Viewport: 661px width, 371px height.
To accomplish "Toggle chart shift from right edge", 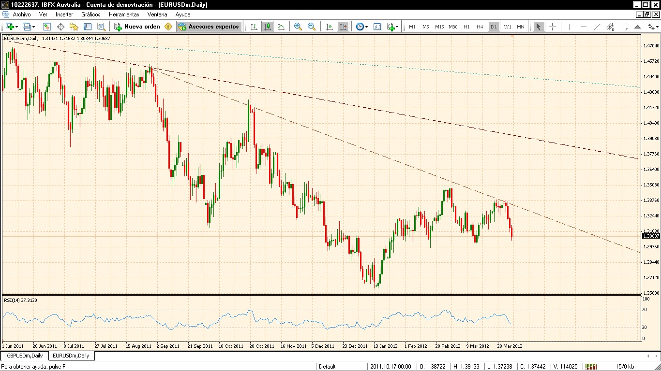I will pos(343,27).
